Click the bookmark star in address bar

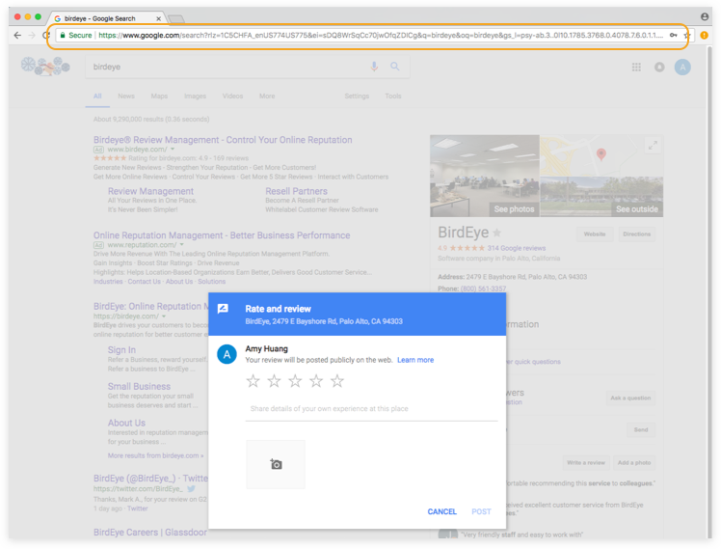point(686,35)
